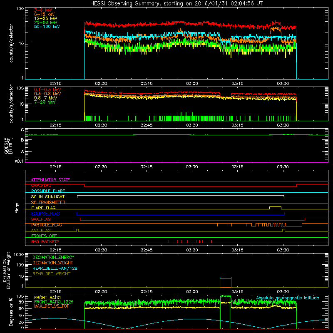Click the short pulse on the olive flag line near 02:22

77,230
